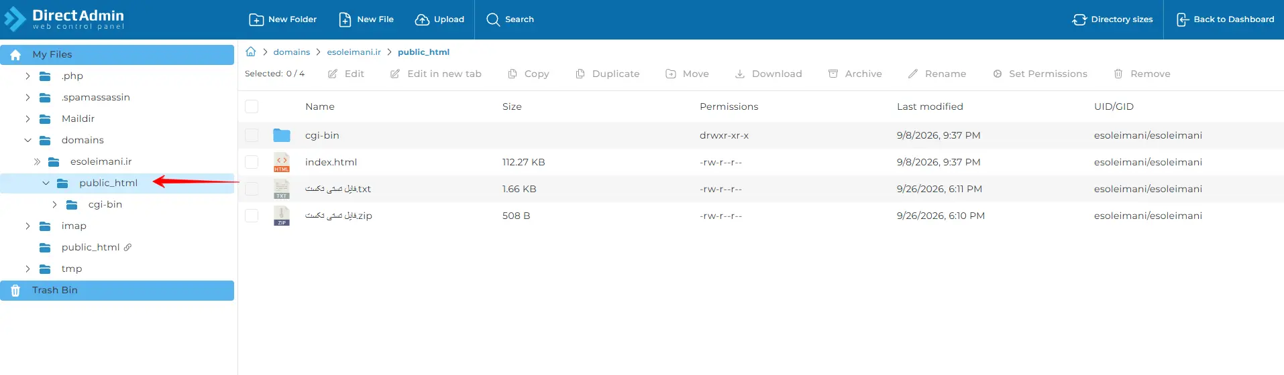Click the home icon in breadcrumb
The height and width of the screenshot is (375, 1284).
(251, 52)
